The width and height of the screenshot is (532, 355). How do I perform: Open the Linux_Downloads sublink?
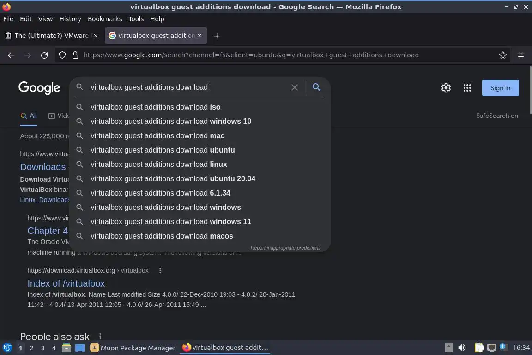(44, 200)
